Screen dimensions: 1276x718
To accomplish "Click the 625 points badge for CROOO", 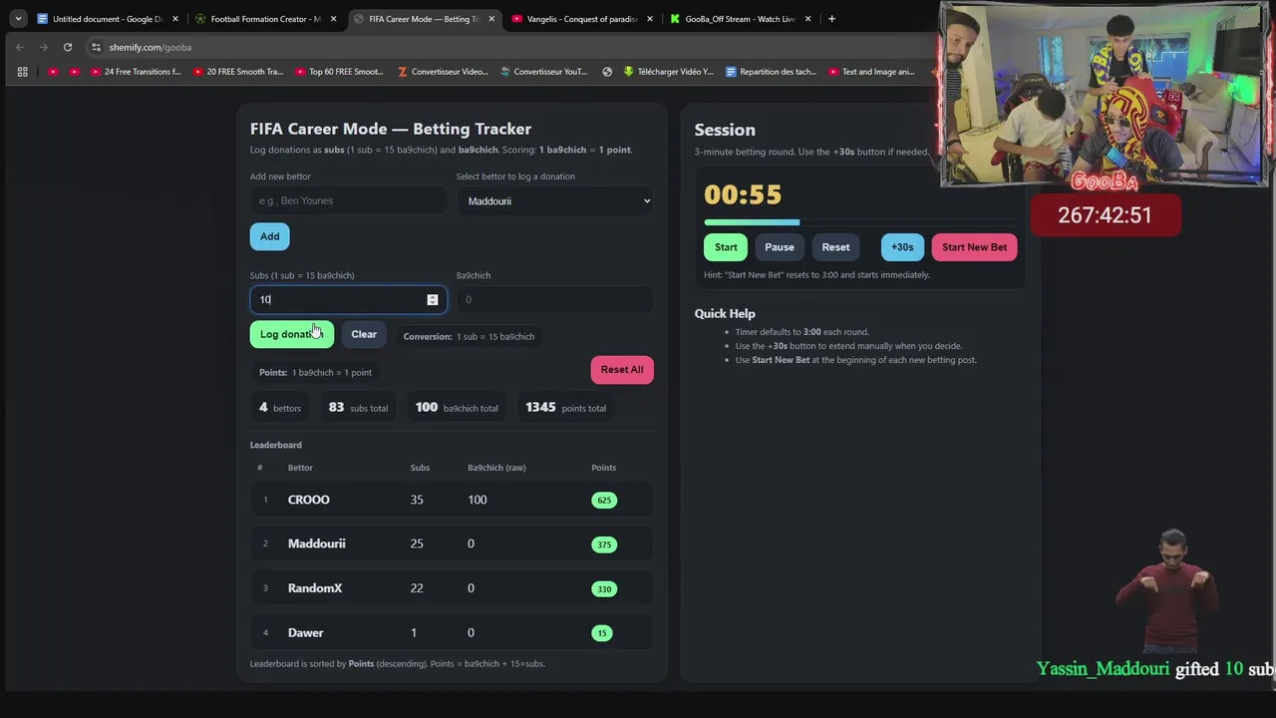I will point(604,500).
